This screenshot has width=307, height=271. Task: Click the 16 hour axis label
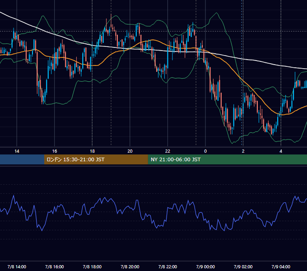55,151
